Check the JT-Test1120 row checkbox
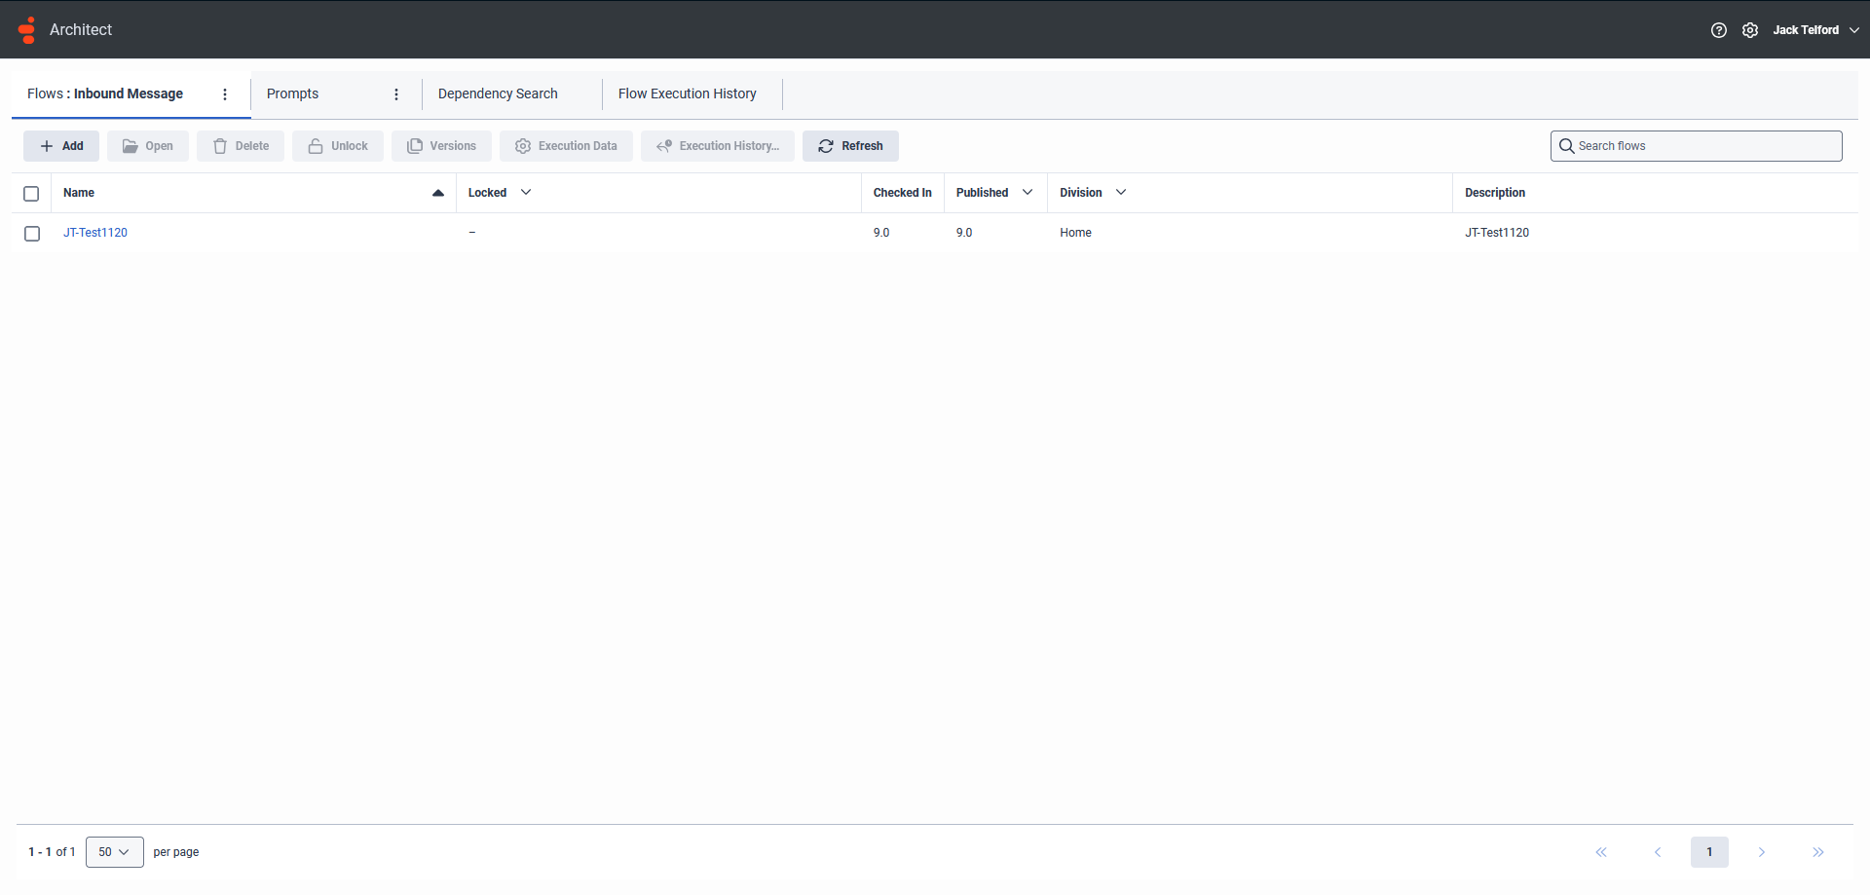 pyautogui.click(x=31, y=234)
